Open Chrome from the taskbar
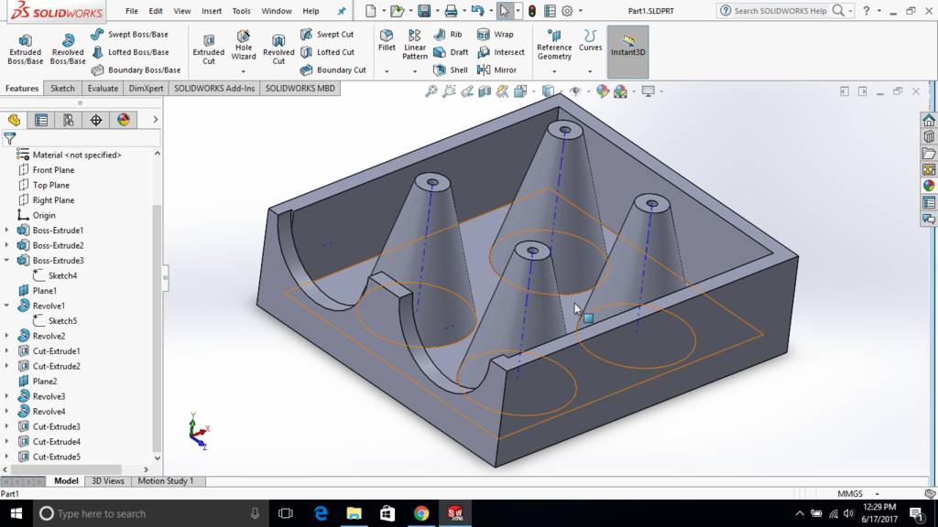 click(421, 513)
